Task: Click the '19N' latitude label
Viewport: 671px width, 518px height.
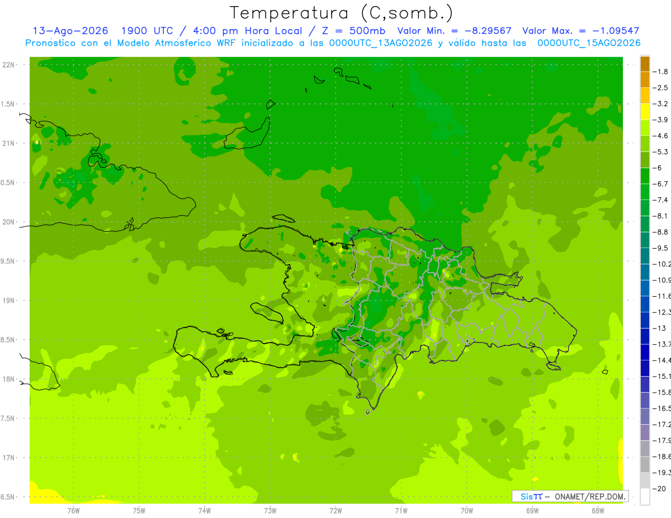Action: [x=8, y=301]
